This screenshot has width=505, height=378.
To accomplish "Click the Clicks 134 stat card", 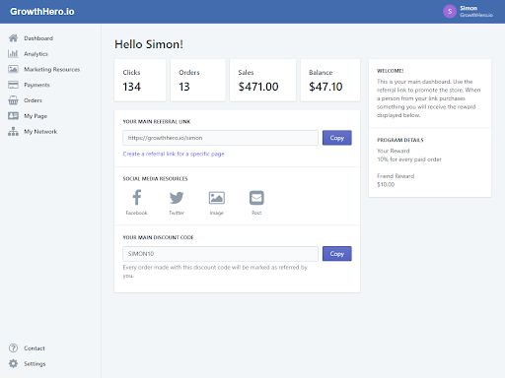I will click(x=140, y=81).
